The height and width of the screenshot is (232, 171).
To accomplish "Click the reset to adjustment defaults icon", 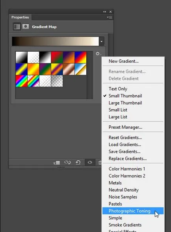I will pos(78,163).
